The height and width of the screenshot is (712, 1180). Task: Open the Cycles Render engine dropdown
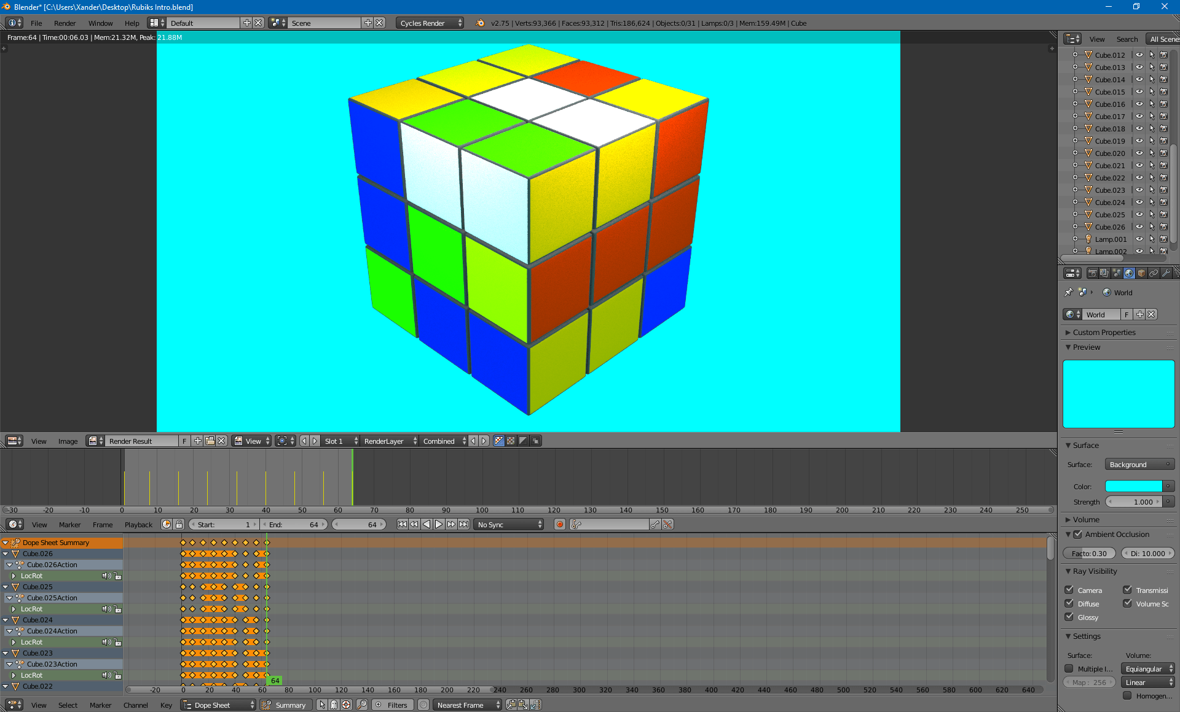point(430,23)
